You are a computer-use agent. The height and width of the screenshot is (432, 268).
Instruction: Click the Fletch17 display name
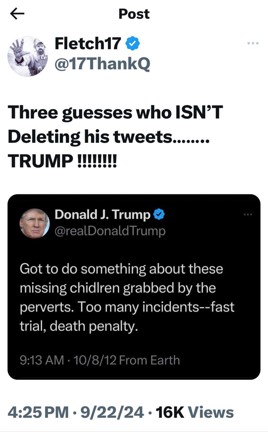click(x=88, y=44)
